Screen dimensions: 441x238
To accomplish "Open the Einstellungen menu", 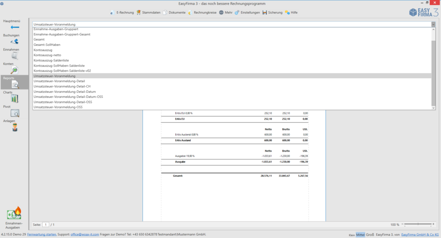I will (x=250, y=12).
